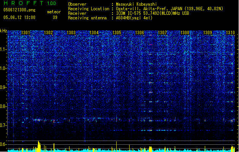Screen dimensions: 239x152
Task: Click the date stamp 05.06.12 13:00
Action: (x=19, y=17)
